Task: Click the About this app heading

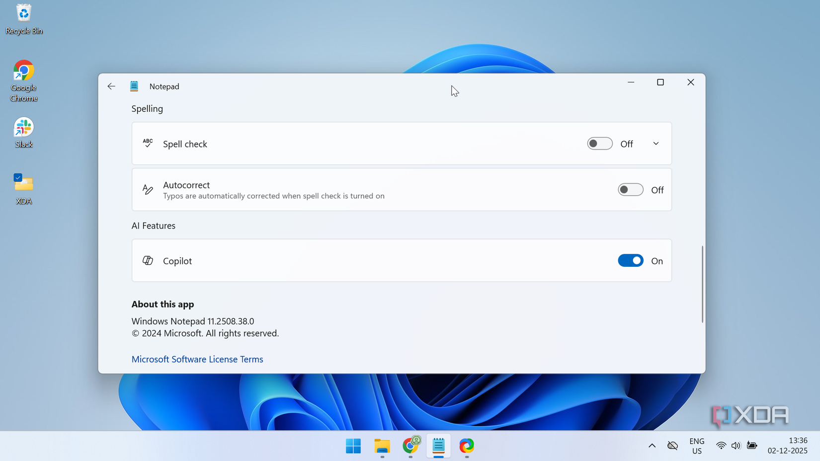Action: [163, 304]
